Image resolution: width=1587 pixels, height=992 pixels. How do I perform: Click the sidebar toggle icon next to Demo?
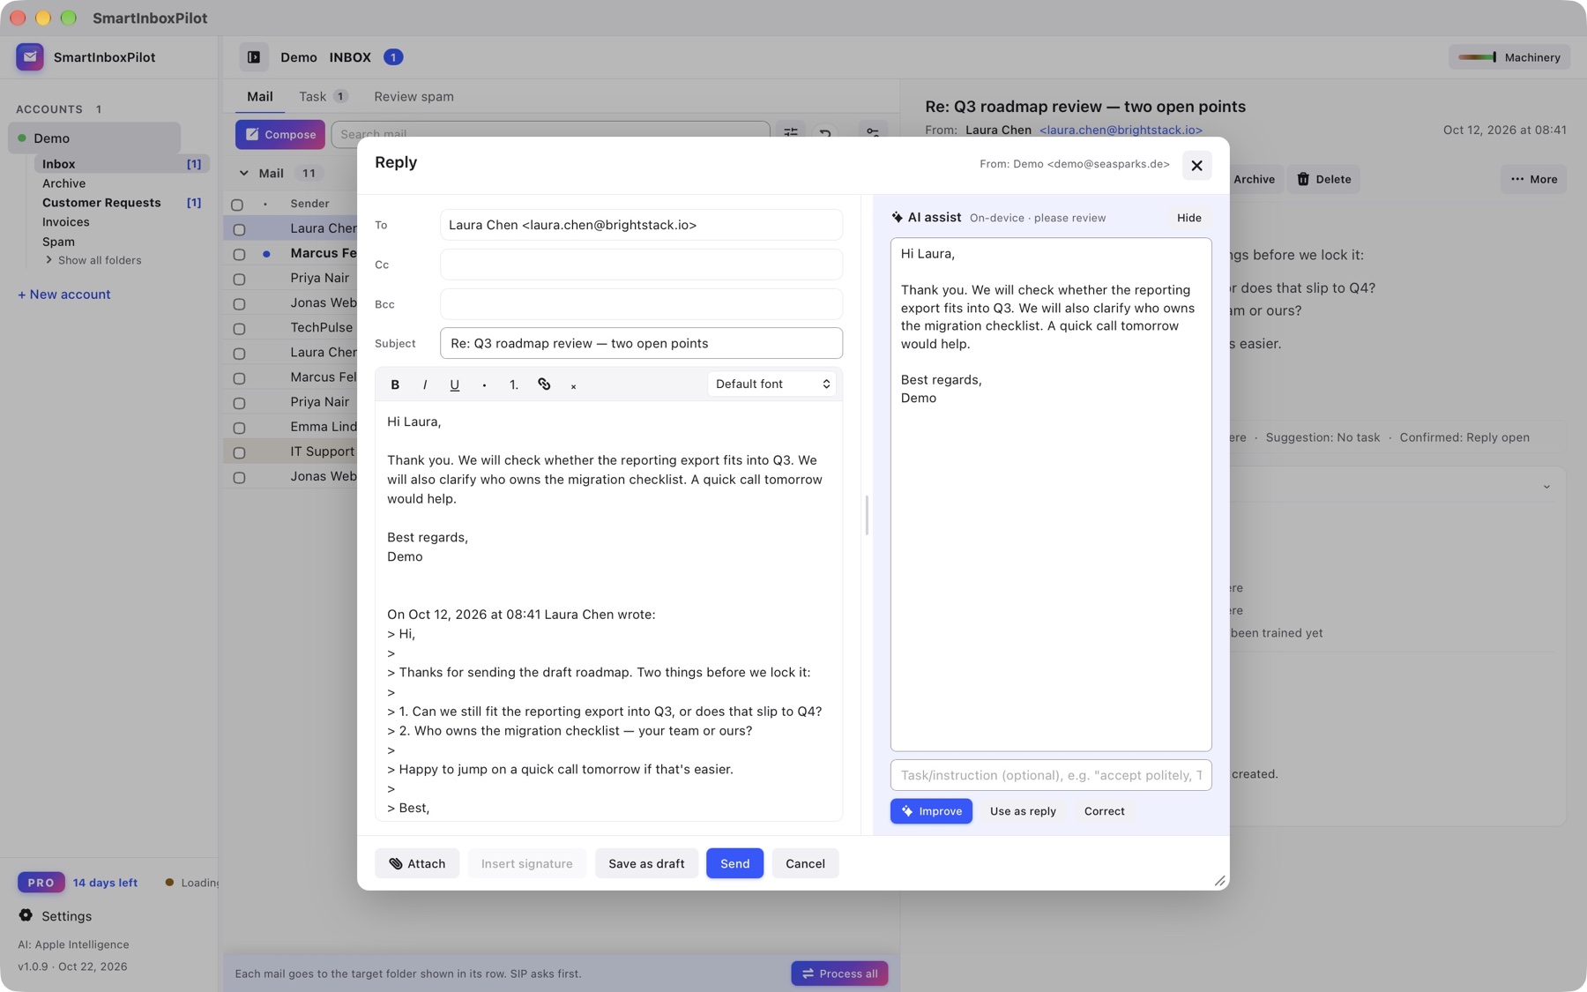[254, 57]
